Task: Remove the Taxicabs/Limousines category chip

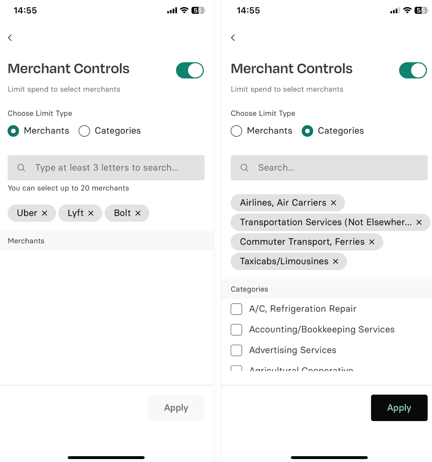Action: 335,261
